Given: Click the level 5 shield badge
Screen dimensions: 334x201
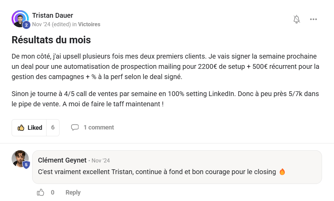Looking at the screenshot, I should [26, 165].
